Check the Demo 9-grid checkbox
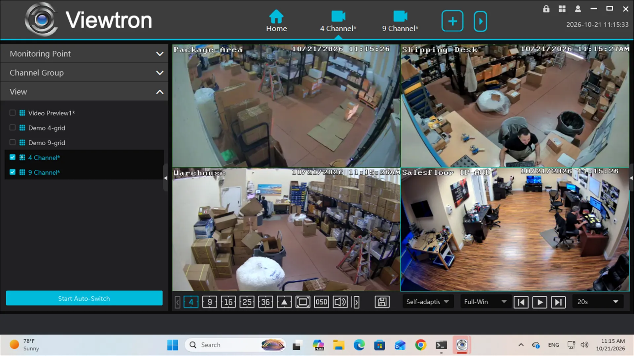634x356 pixels. pos(13,142)
